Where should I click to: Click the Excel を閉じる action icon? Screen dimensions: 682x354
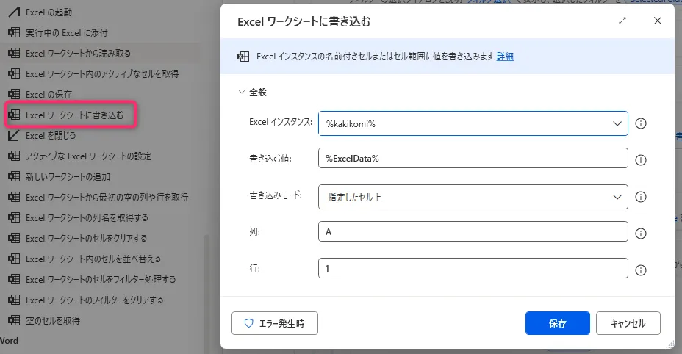[x=13, y=136]
